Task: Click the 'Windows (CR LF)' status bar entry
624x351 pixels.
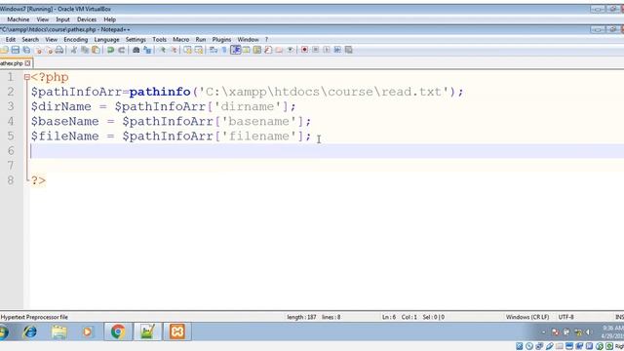Action: [527, 317]
